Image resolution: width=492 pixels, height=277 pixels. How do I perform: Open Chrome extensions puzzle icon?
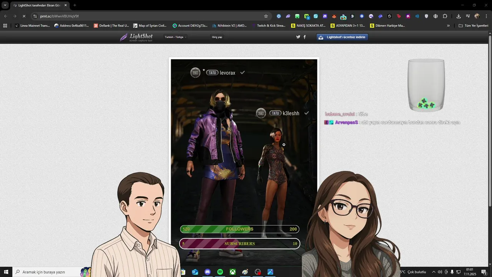click(445, 16)
